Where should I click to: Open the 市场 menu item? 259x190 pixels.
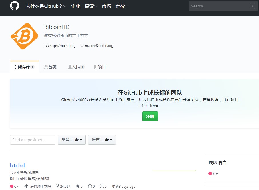coord(106,6)
